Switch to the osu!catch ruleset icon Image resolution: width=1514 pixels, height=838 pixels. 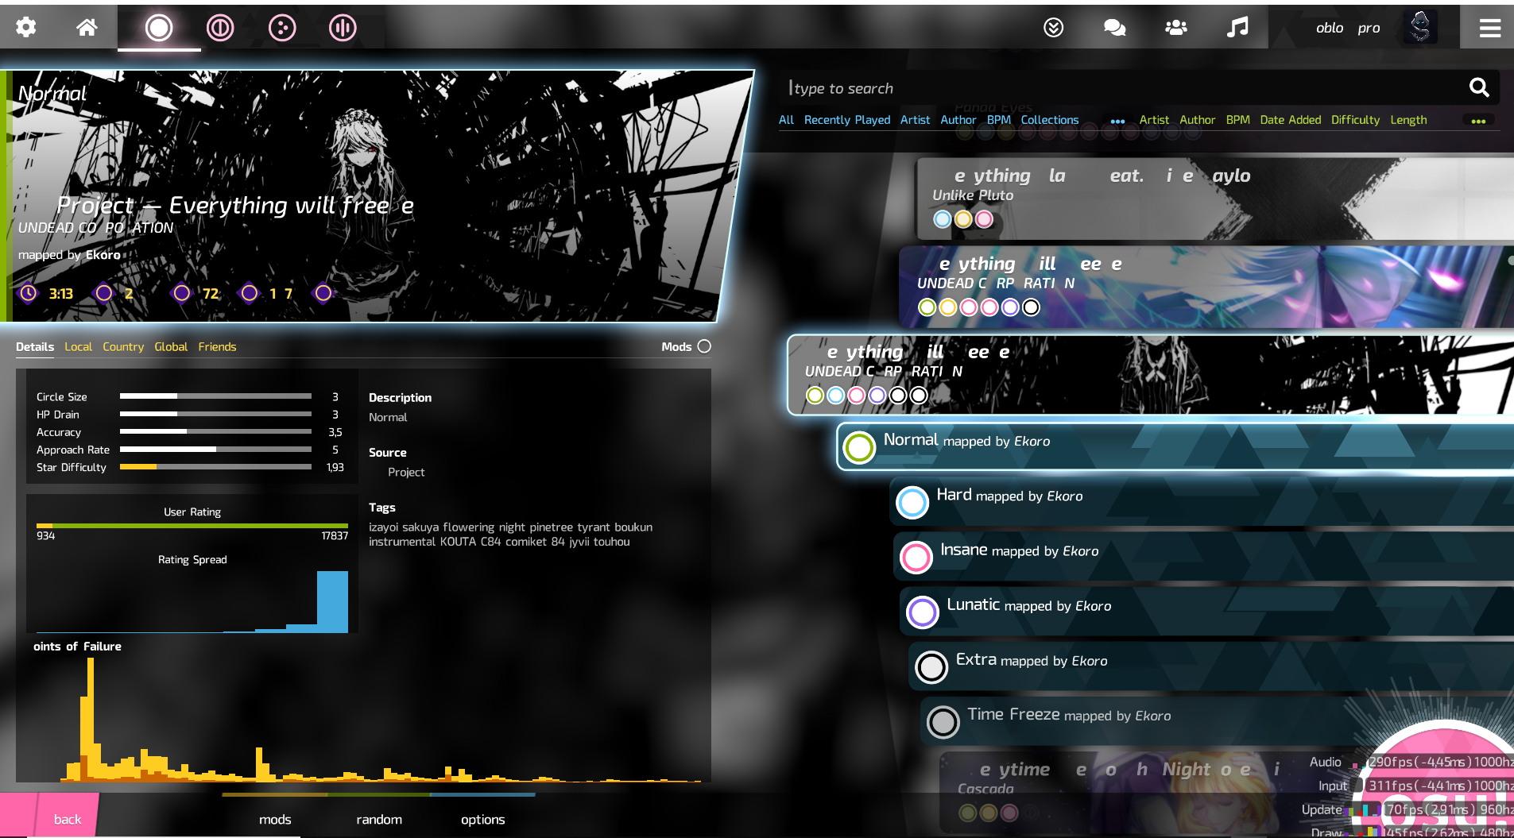pyautogui.click(x=282, y=26)
